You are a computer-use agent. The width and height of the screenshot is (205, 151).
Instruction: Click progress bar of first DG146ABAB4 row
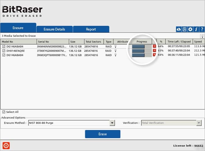tap(142, 46)
